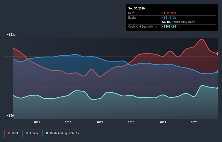Click the 2015 x-axis label
Image resolution: width=222 pixels, height=142 pixels.
pos(37,122)
